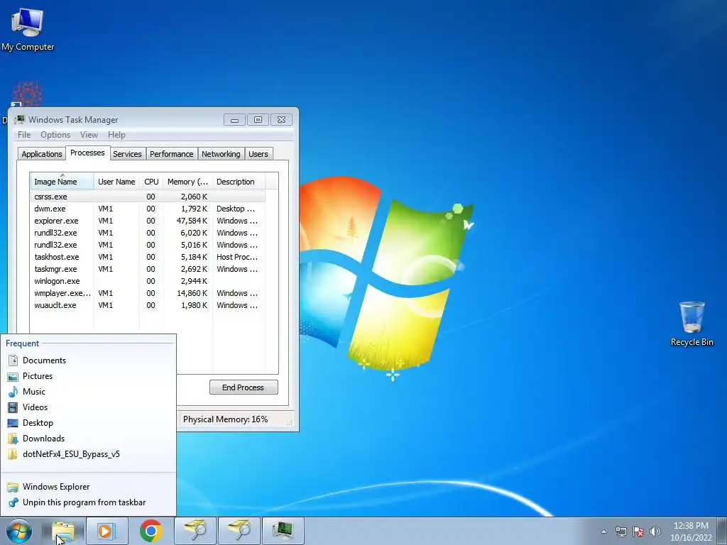Open Options menu in Task Manager
The height and width of the screenshot is (545, 727).
pos(55,135)
